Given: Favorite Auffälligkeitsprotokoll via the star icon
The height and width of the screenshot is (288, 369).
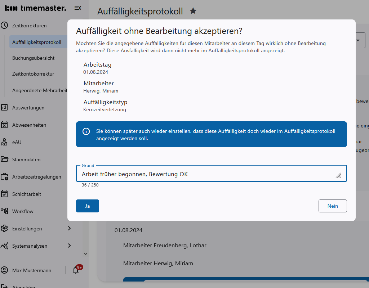Looking at the screenshot, I should point(193,11).
